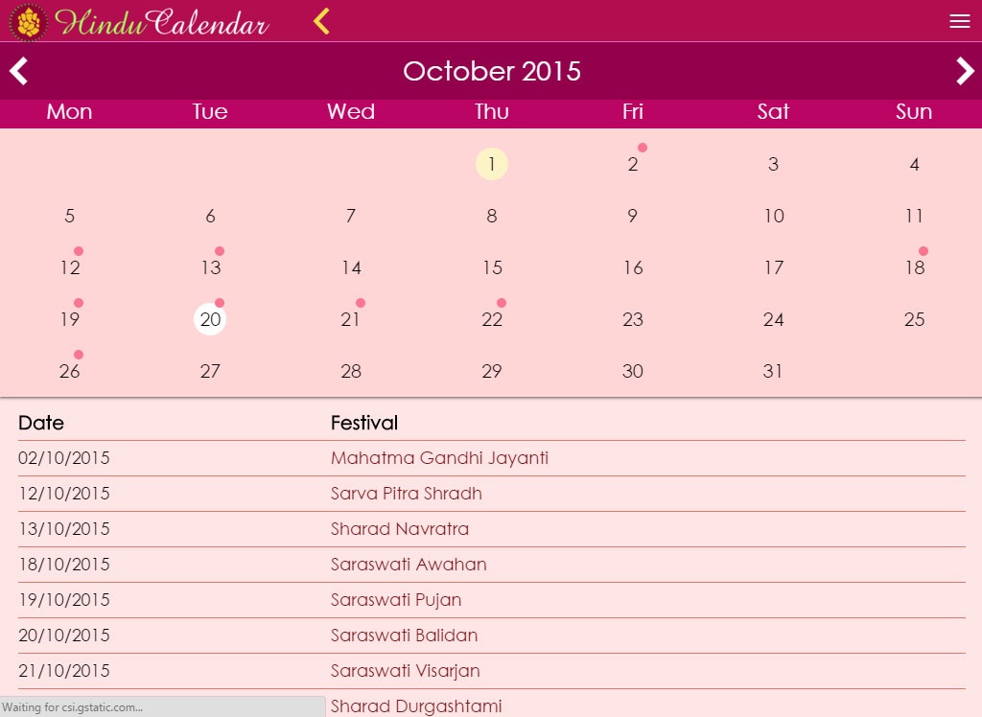Click the 19/10/2015 date cell
This screenshot has width=982, height=717.
pos(64,600)
